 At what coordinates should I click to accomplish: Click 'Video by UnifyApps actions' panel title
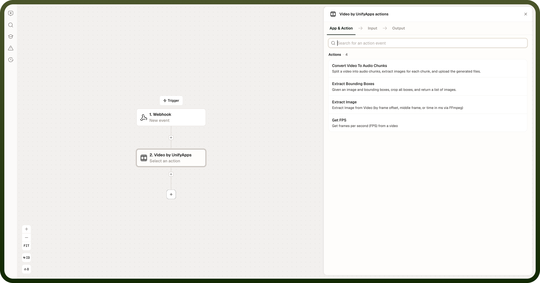(x=364, y=14)
